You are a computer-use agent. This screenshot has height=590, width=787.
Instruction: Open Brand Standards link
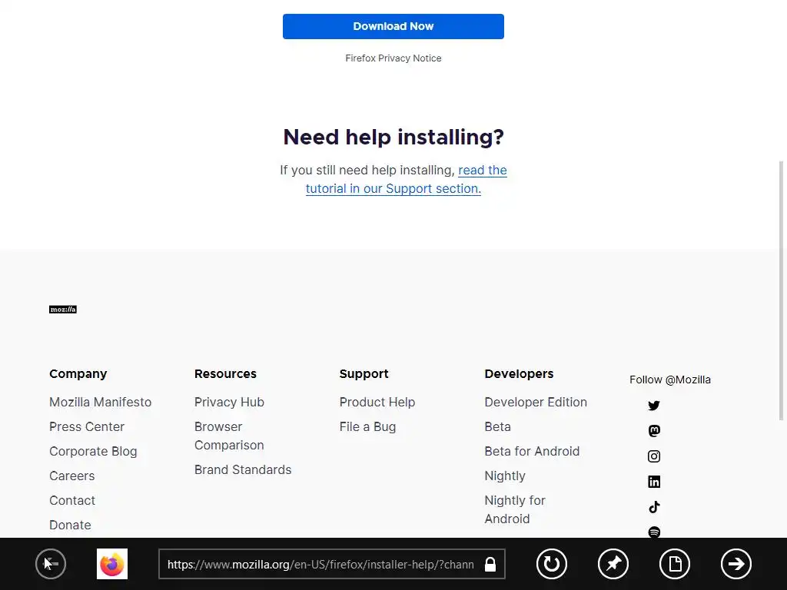(x=243, y=469)
